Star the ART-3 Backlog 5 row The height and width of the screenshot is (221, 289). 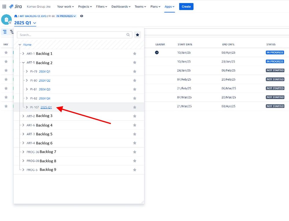(135, 134)
